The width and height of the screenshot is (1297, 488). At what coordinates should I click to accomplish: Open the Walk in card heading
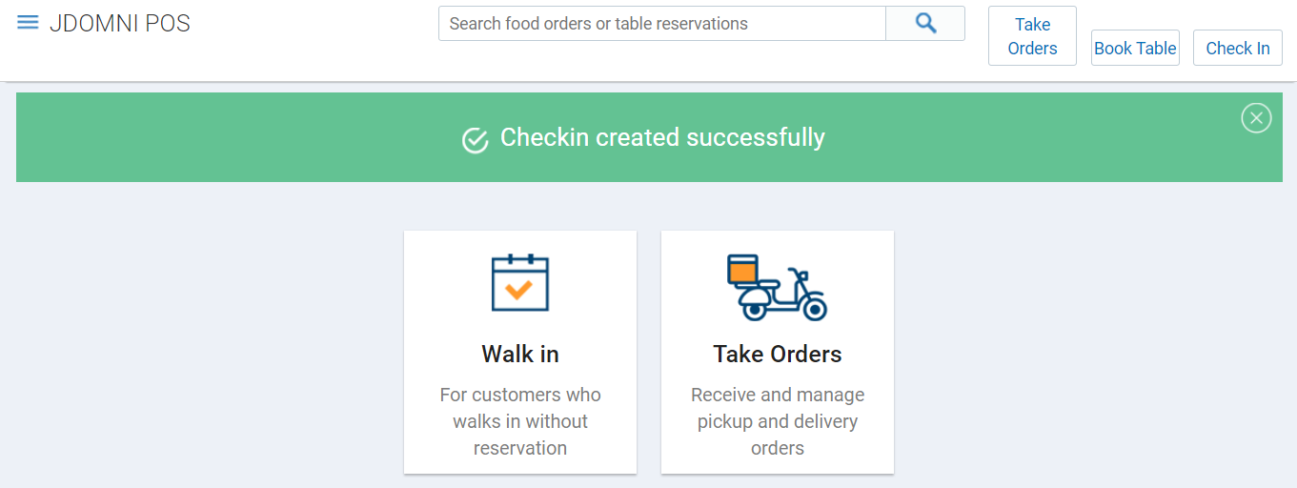pos(520,354)
